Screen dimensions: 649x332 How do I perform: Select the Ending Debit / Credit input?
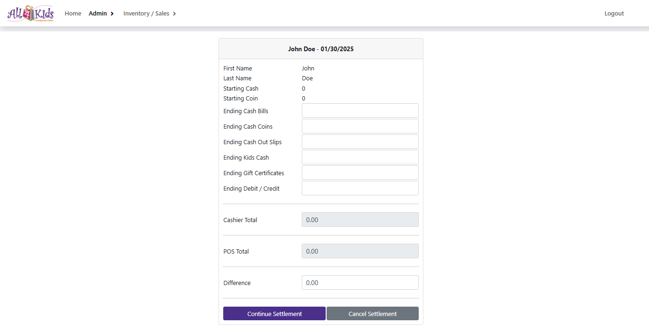click(360, 188)
